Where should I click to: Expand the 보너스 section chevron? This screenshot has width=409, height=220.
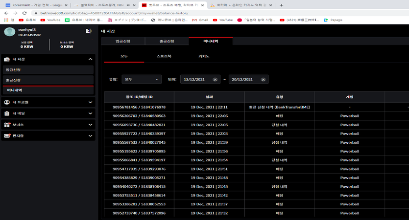(x=90, y=125)
